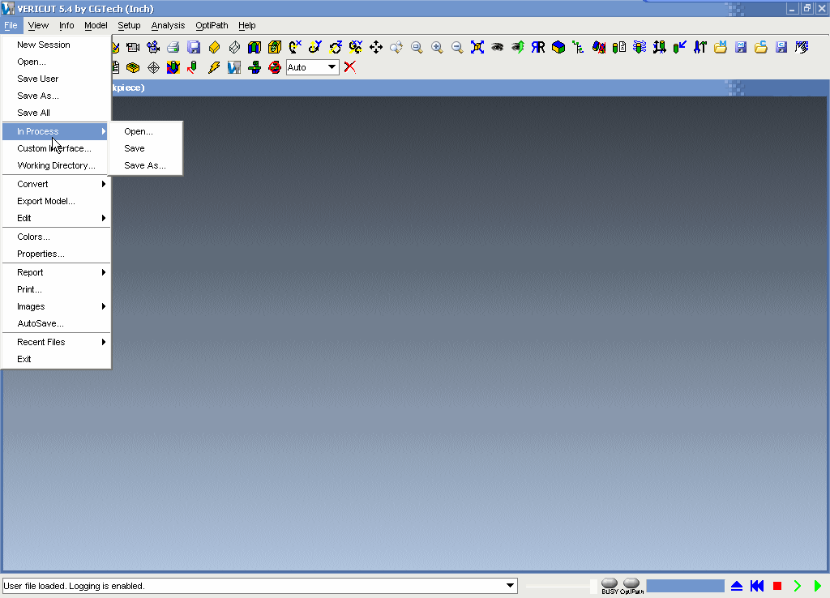Open Working Directory... menu entry
830x598 pixels.
coord(56,165)
